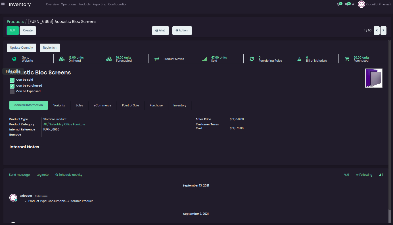Uncheck the Can be Sold checkbox

pos(12,80)
